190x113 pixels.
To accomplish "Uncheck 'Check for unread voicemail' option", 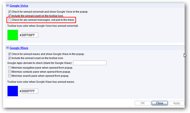I will (x=9, y=12).
